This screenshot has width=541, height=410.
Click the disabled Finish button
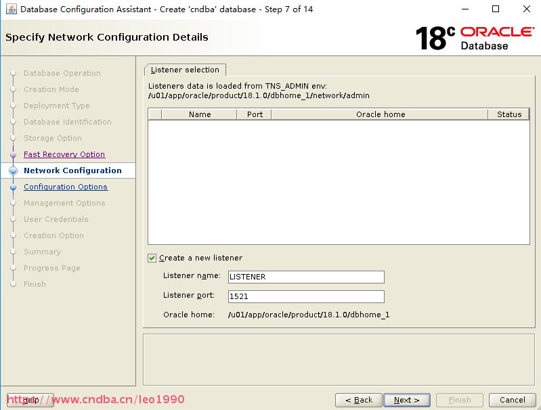pos(460,400)
